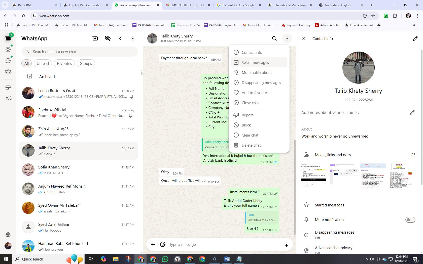Viewport: 423px width, 264px height.
Task: Choose Contact info menu entry
Action: [x=259, y=52]
